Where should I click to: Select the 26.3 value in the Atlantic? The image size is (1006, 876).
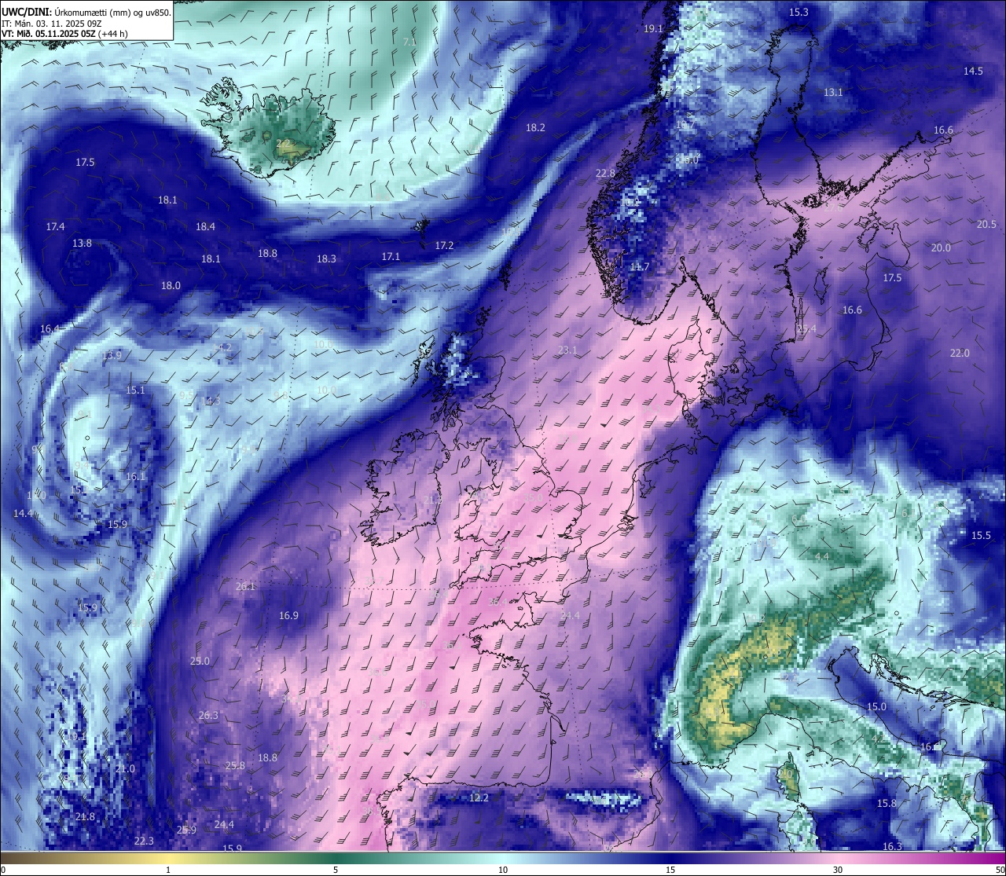click(x=208, y=715)
